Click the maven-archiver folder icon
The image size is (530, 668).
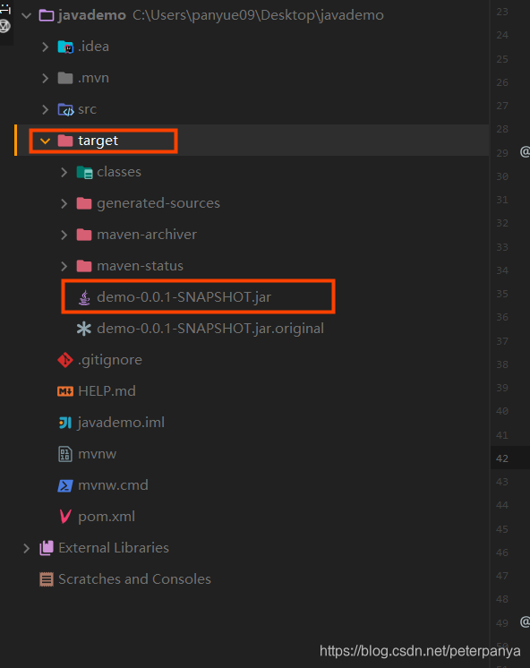84,235
